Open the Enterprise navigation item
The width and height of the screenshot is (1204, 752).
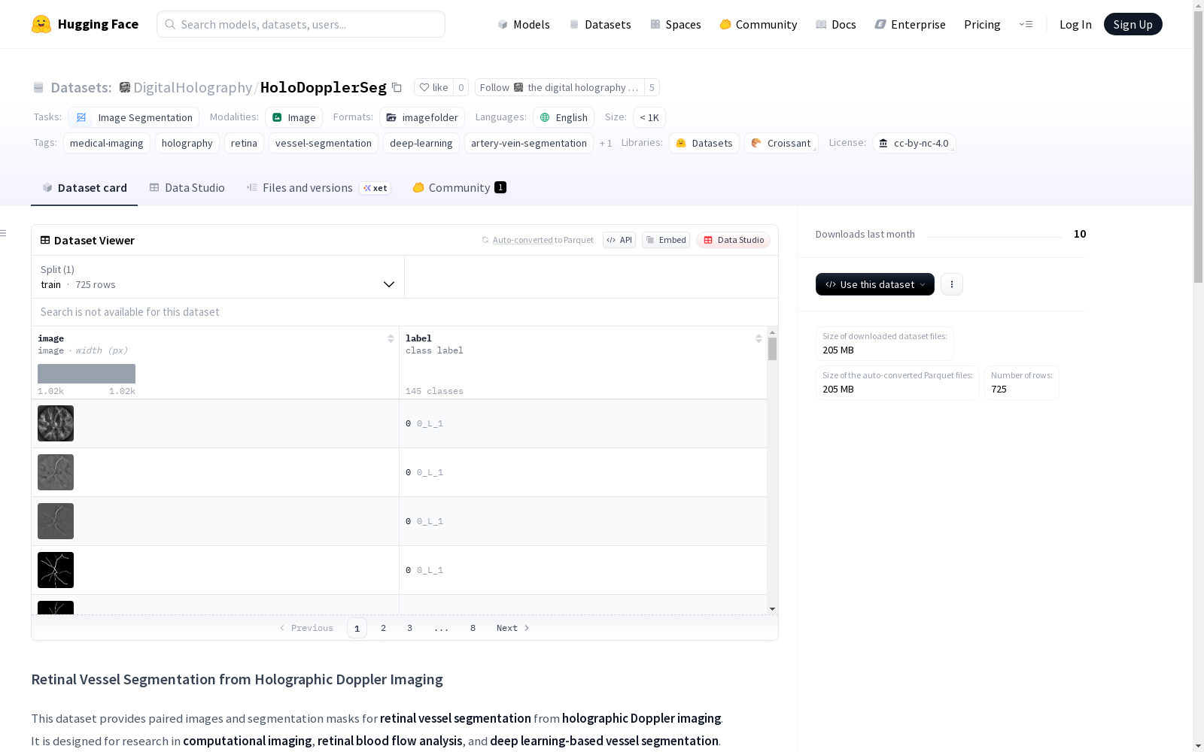click(x=911, y=24)
